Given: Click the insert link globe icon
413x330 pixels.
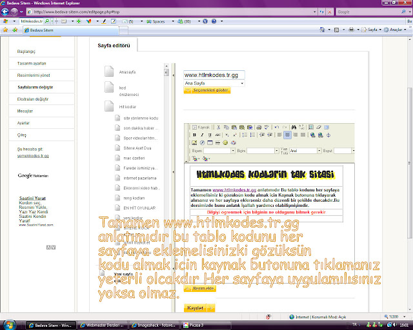Looking at the screenshot, I should (x=312, y=135).
